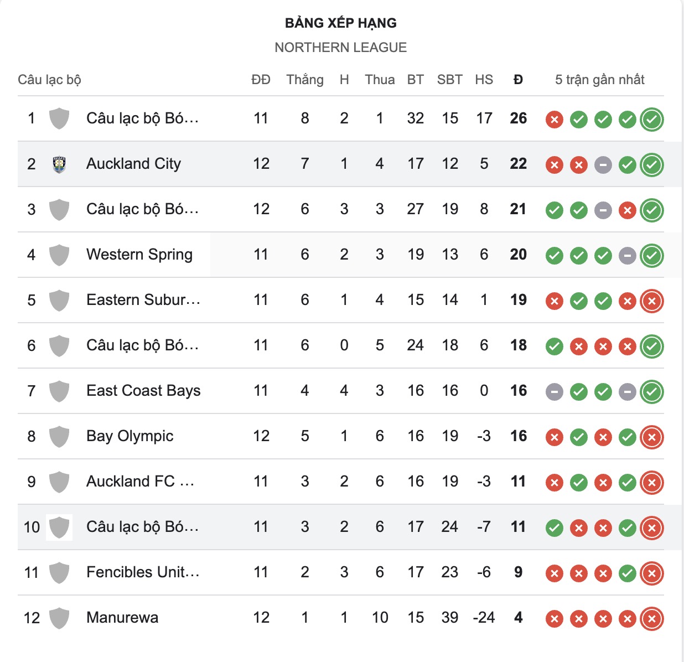Open the Auckland City team link
Screen dimensions: 684x662
tap(133, 164)
